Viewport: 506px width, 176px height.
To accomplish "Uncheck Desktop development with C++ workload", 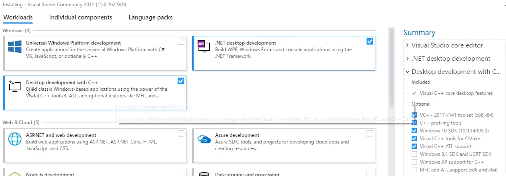I will 181,81.
